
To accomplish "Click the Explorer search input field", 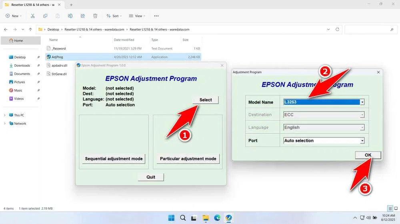I will tap(370, 29).
